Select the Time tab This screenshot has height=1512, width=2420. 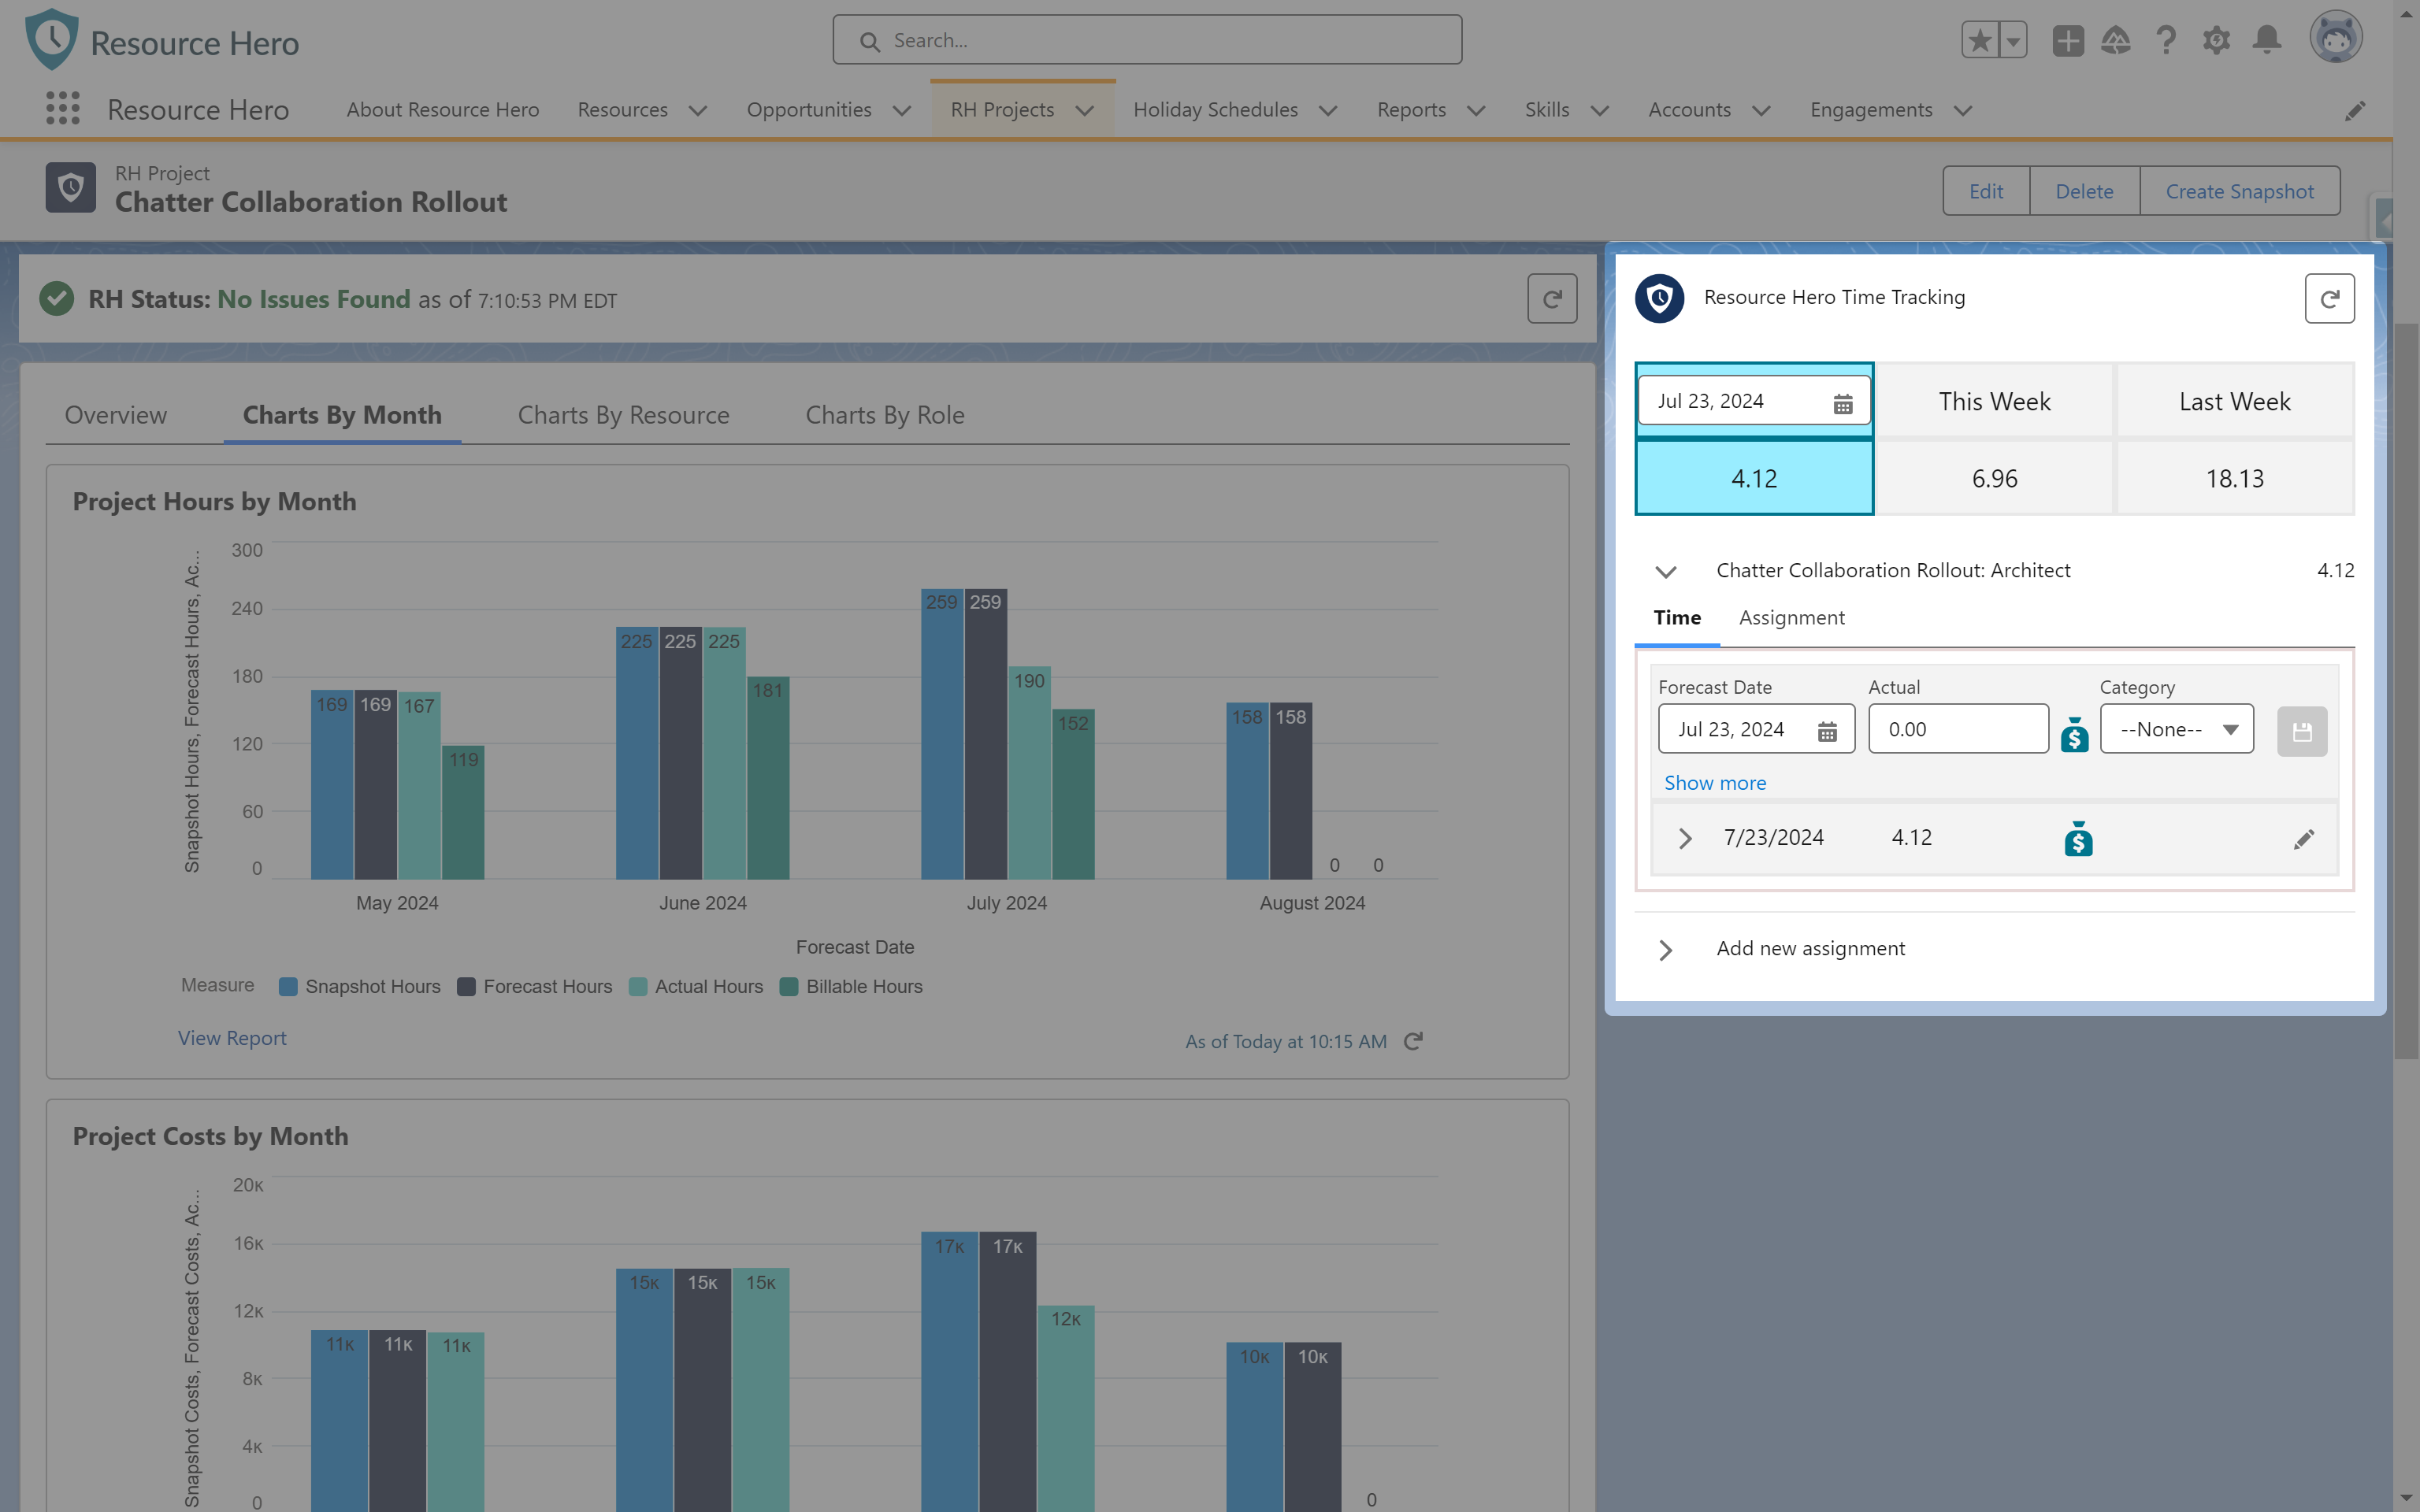(x=1677, y=618)
